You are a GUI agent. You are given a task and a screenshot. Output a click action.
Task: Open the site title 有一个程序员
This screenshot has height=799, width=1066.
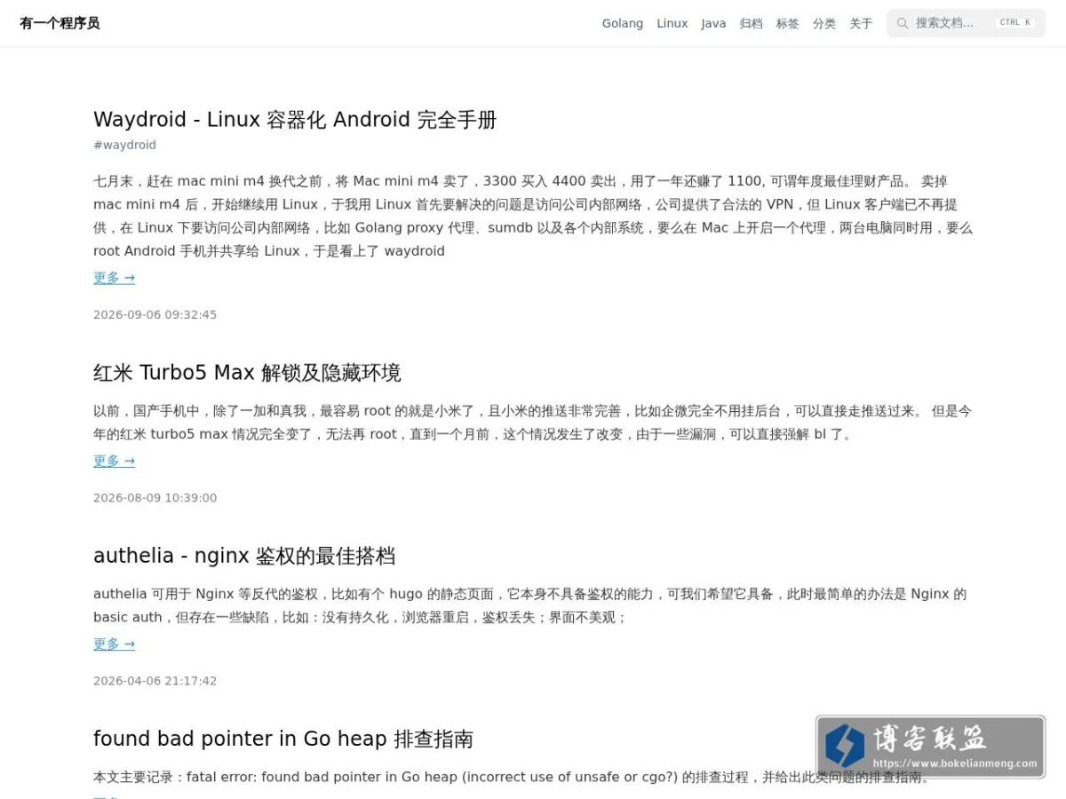click(x=60, y=23)
